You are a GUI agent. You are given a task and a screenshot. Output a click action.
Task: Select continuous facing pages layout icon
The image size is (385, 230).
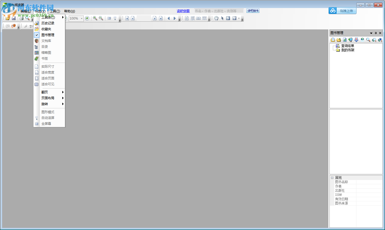click(205, 18)
